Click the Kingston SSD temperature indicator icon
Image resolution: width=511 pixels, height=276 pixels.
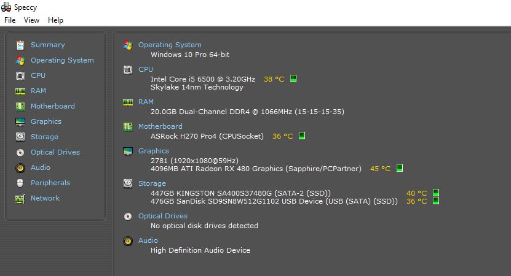pyautogui.click(x=436, y=193)
